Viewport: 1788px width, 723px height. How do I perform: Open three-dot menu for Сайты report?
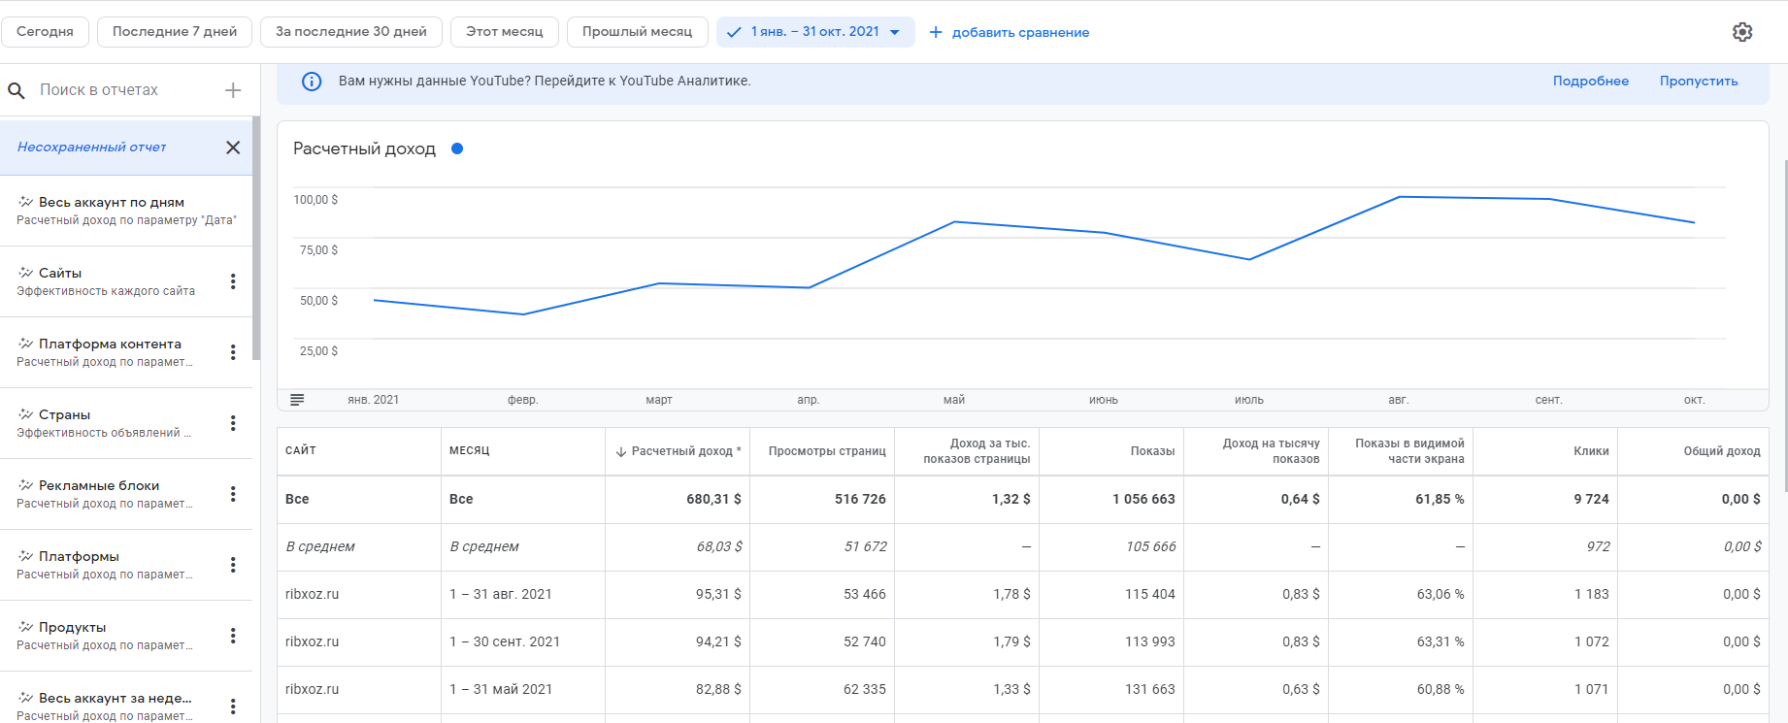[x=233, y=281]
